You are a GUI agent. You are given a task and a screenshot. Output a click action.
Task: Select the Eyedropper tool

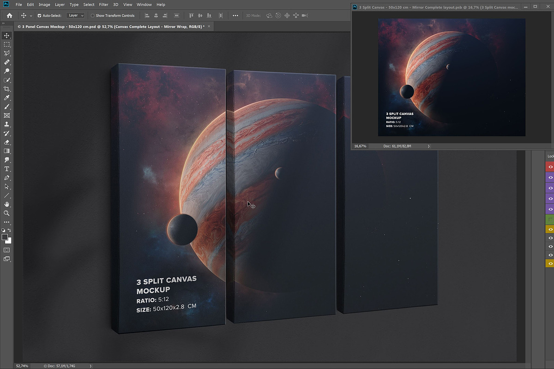point(6,98)
